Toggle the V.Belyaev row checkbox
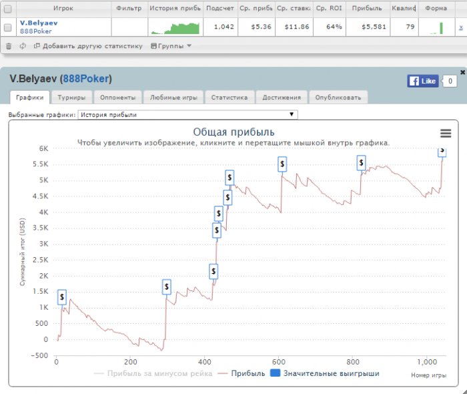467x394 pixels. tap(8, 27)
